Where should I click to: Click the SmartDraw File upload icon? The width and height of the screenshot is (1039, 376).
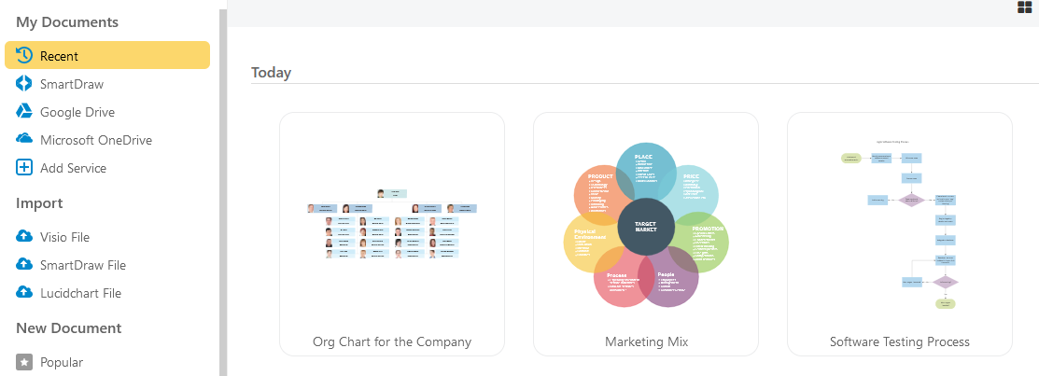point(24,264)
